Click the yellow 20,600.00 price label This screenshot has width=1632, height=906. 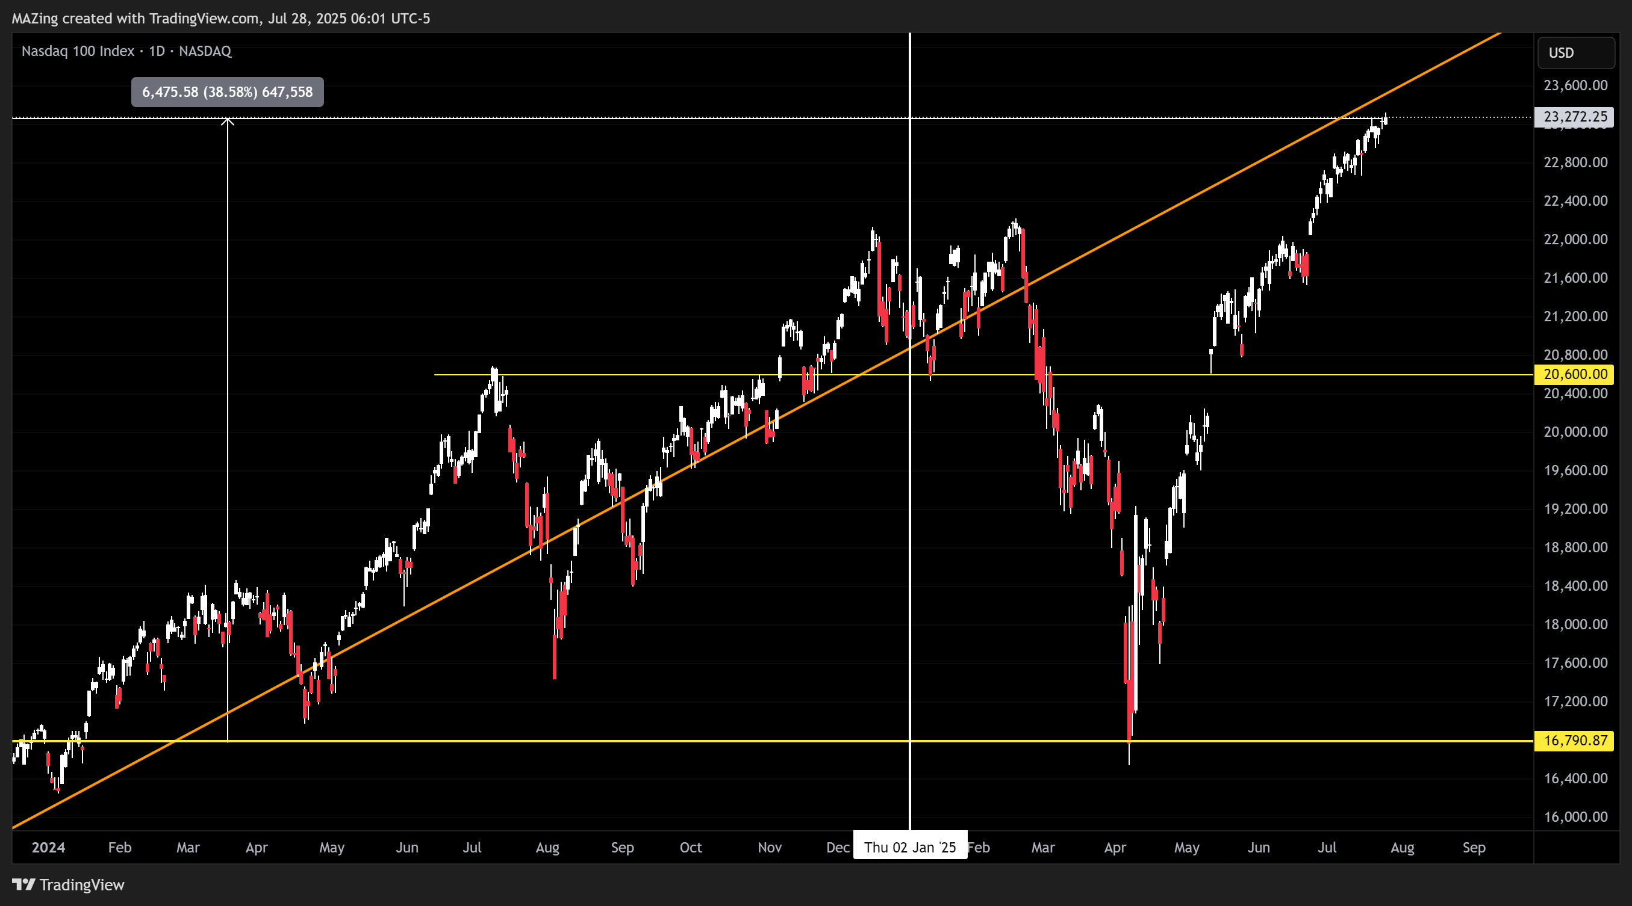click(1574, 374)
